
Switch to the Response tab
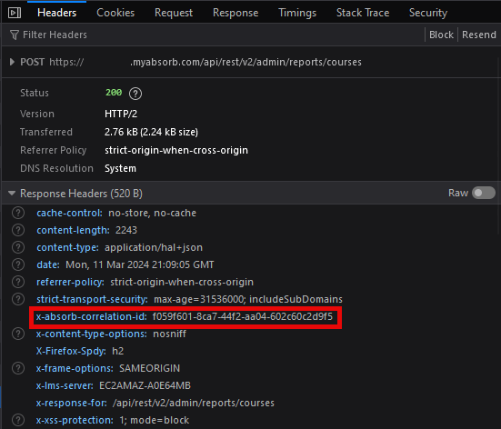235,13
